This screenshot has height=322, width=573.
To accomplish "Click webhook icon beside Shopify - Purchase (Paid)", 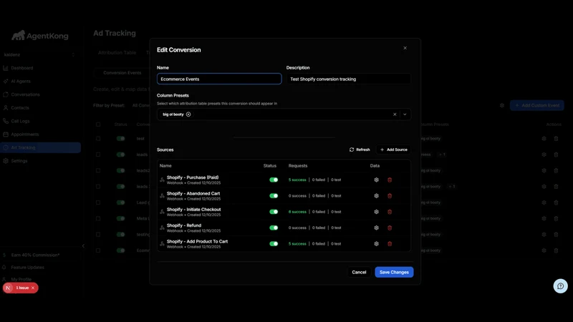I will coord(163,180).
